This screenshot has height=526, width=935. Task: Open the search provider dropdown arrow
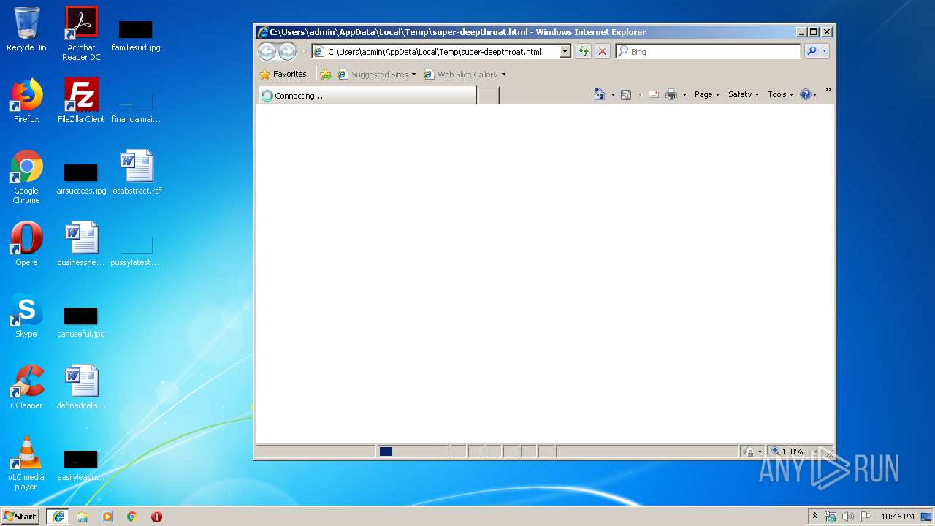point(825,51)
